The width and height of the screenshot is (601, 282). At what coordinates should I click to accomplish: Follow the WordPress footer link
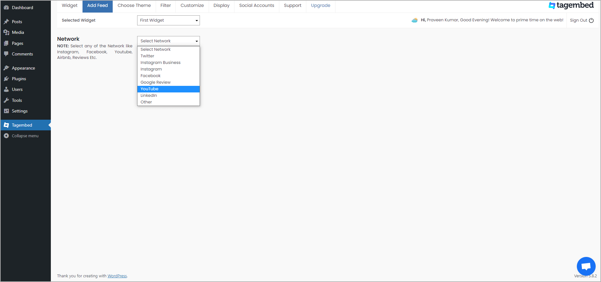(x=117, y=276)
